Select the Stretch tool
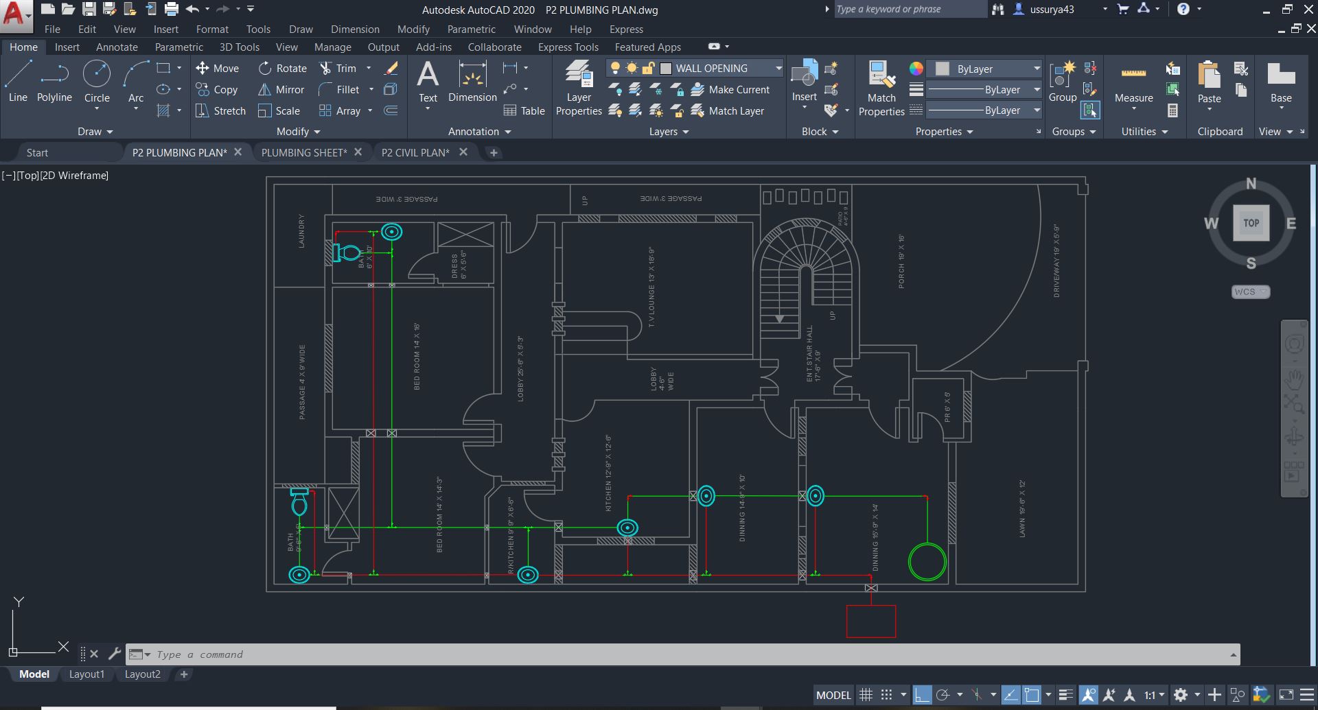1318x710 pixels. pos(220,110)
